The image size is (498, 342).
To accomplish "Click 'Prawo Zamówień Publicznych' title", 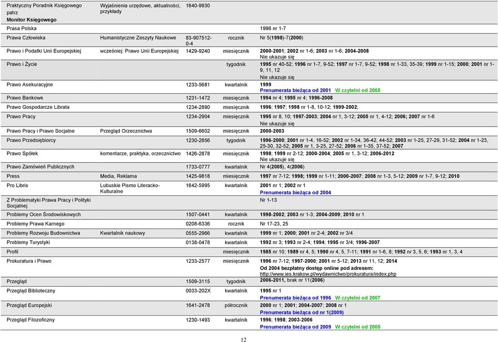I will pyautogui.click(x=40, y=167).
